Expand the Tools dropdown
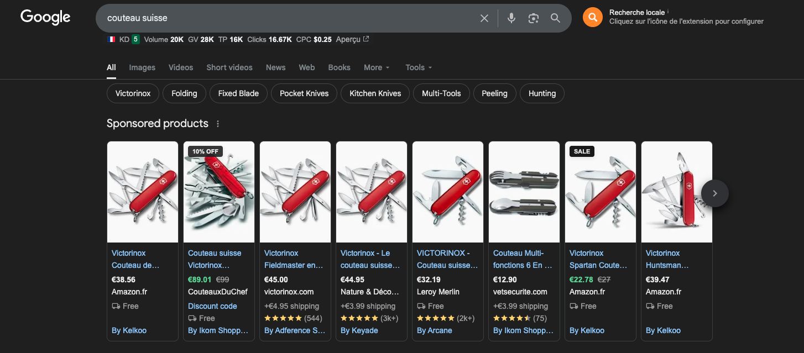This screenshot has width=804, height=353. (419, 67)
